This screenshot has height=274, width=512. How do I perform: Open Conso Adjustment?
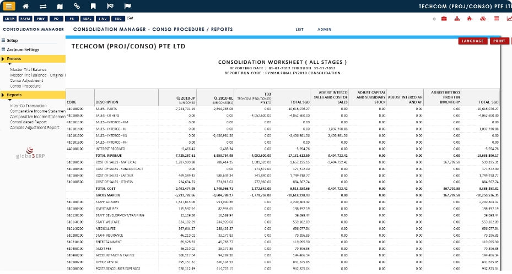click(x=26, y=80)
